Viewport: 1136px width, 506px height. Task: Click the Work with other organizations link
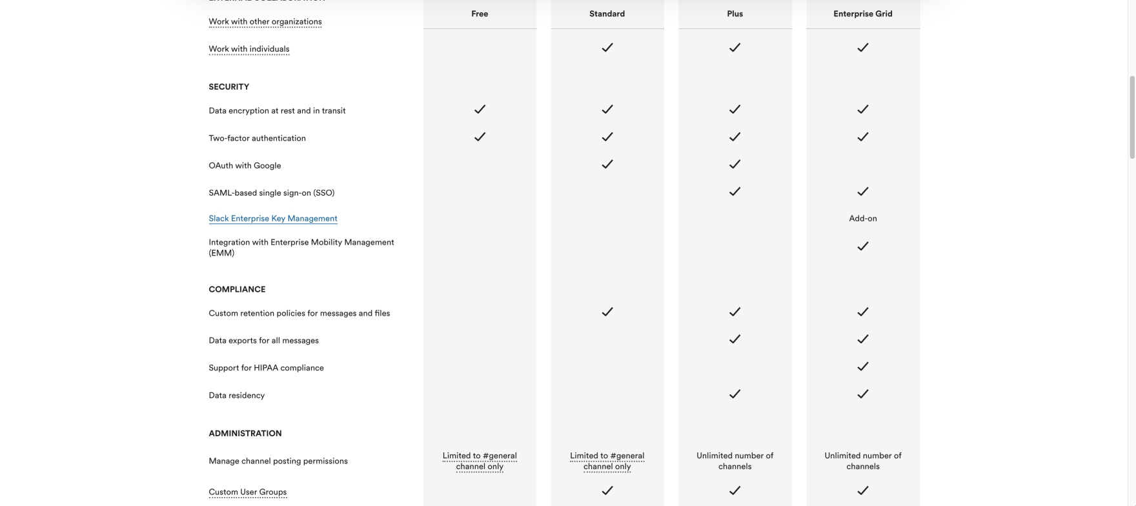tap(265, 22)
